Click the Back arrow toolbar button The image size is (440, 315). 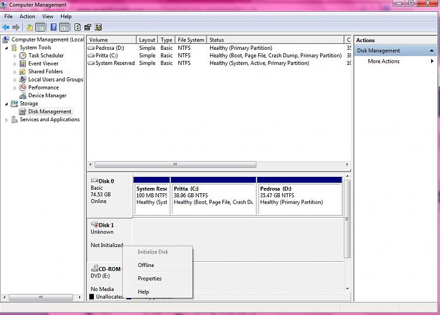tap(6, 28)
